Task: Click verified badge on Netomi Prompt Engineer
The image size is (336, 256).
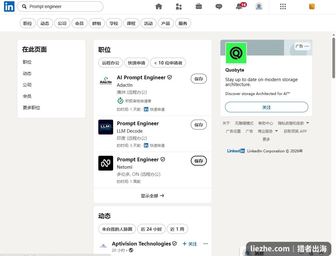Action: click(x=163, y=159)
